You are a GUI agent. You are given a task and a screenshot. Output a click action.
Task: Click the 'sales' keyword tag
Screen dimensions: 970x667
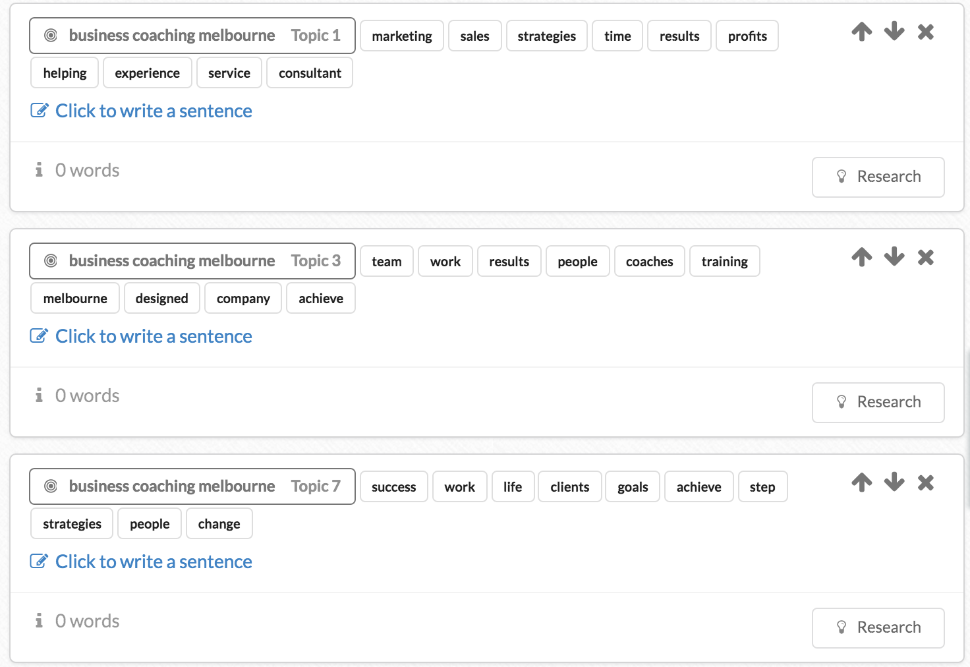click(475, 36)
